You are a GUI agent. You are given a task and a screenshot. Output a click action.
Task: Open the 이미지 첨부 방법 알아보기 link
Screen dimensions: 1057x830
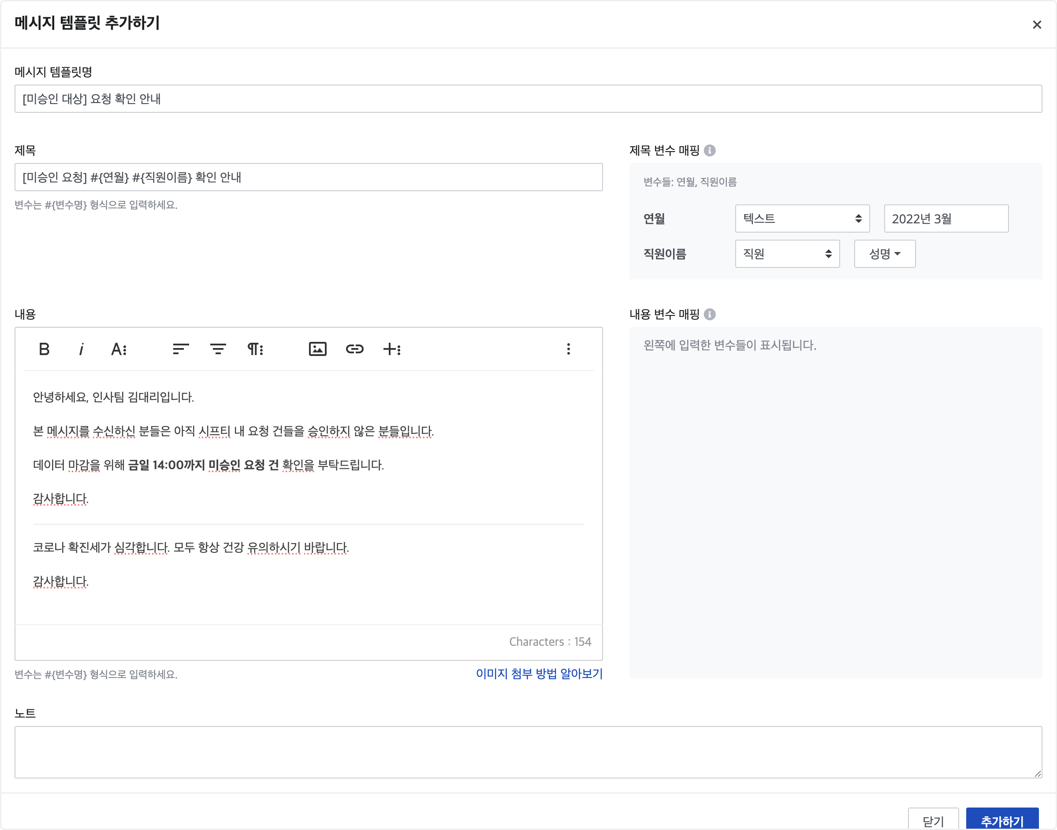(539, 674)
